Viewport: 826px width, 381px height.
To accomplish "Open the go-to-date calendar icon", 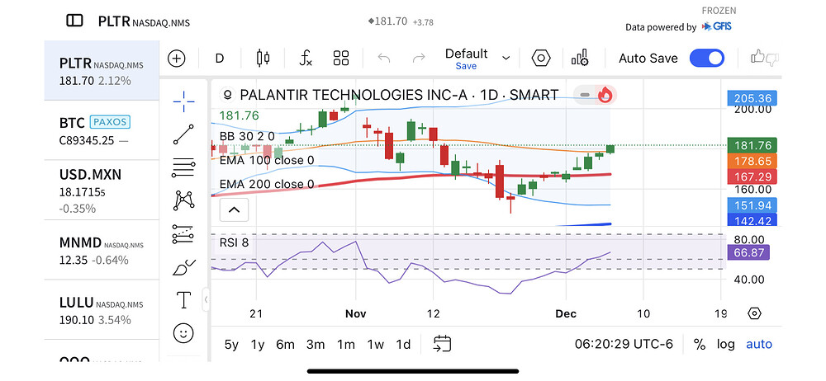I will [442, 344].
